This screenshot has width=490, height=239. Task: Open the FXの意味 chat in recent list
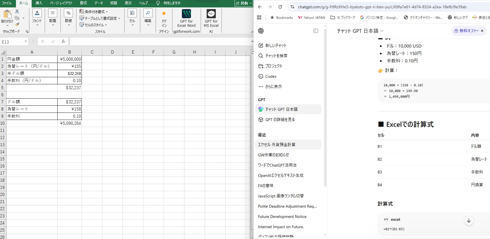point(266,186)
